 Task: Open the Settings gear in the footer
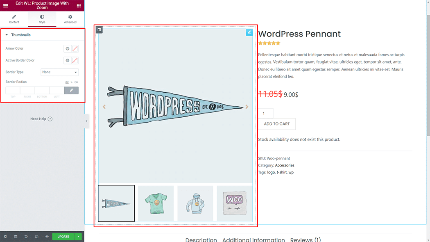(5, 236)
